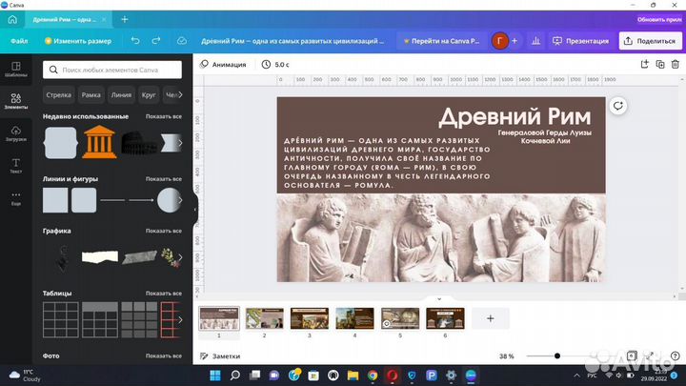Open Текст sidebar tab
Image resolution: width=686 pixels, height=386 pixels.
pyautogui.click(x=16, y=166)
